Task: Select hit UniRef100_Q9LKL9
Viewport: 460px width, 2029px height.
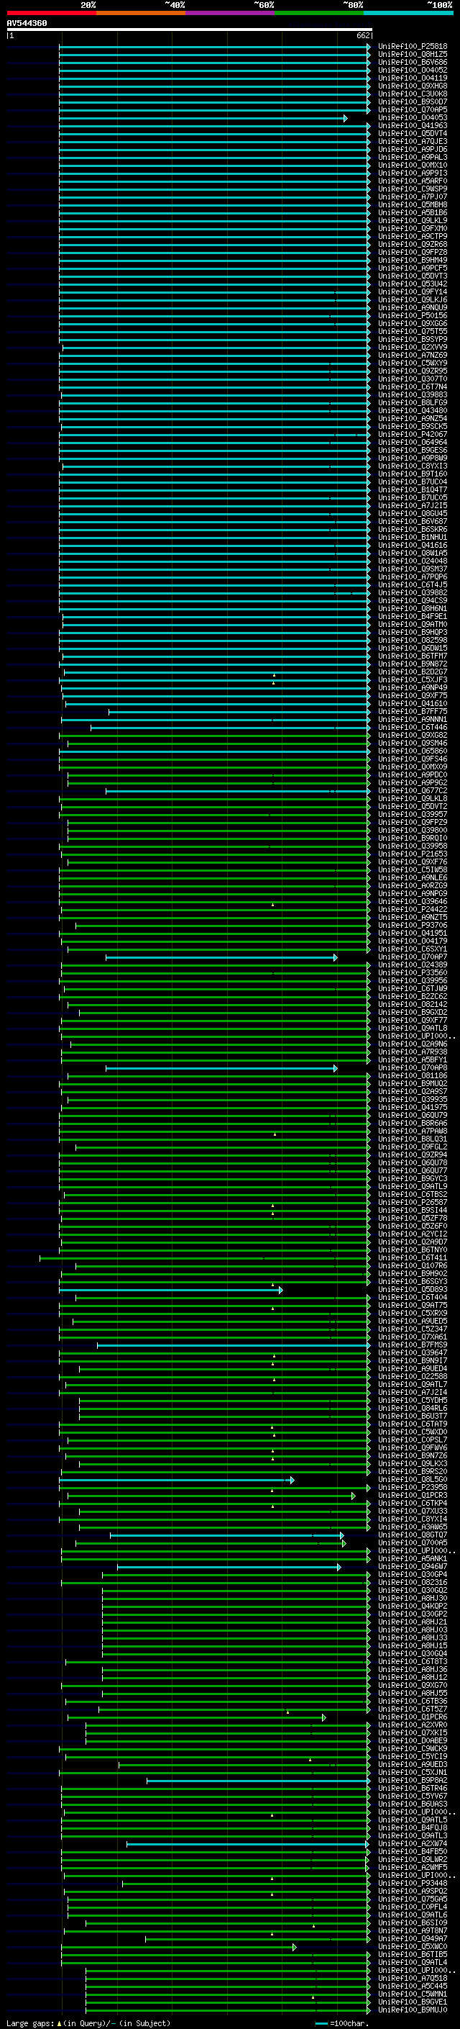Action: click(x=412, y=220)
